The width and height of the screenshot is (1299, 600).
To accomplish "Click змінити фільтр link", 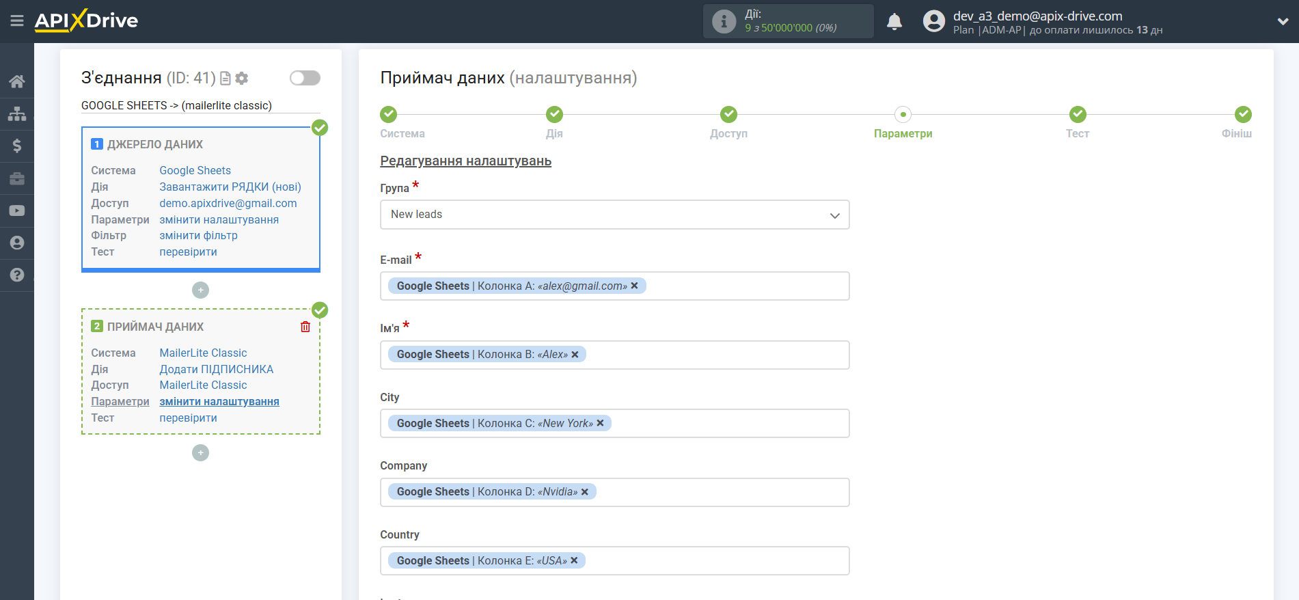I will coord(199,235).
